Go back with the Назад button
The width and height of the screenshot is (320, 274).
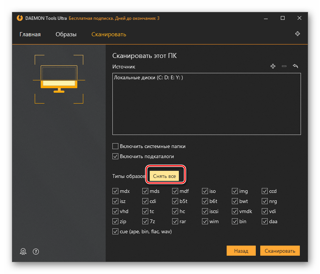coord(241,251)
